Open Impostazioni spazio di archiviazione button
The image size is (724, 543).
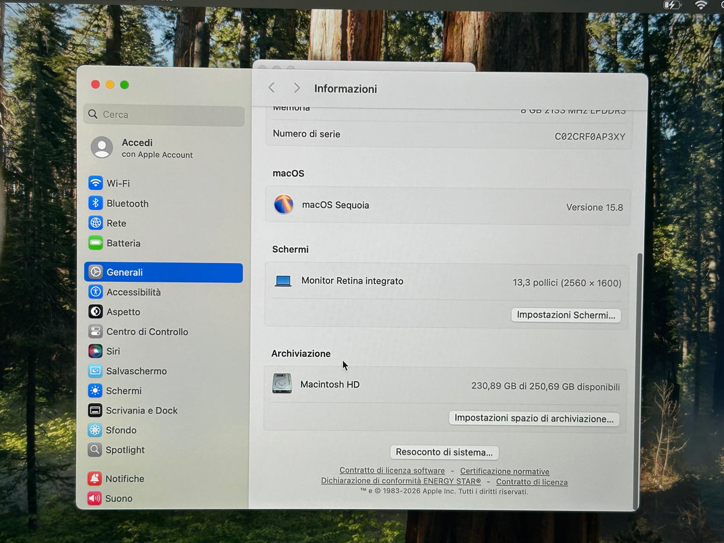point(534,418)
